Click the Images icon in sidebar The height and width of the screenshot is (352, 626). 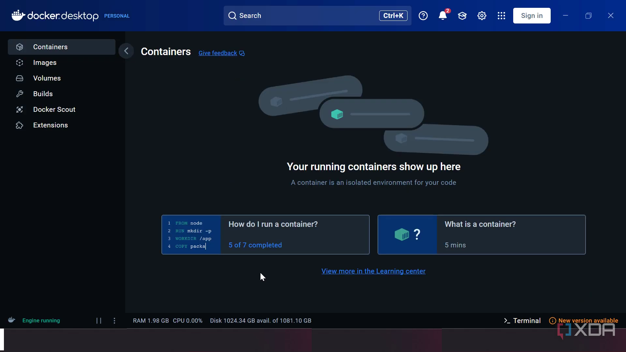click(20, 63)
